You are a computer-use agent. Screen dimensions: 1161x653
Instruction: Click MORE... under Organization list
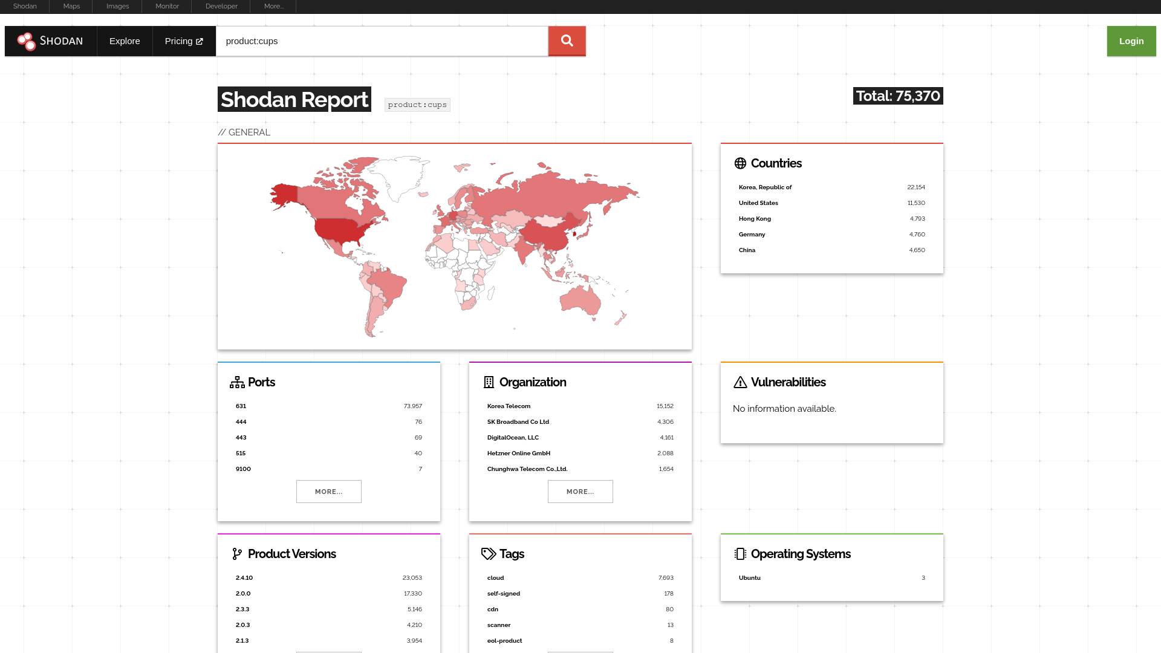(580, 492)
